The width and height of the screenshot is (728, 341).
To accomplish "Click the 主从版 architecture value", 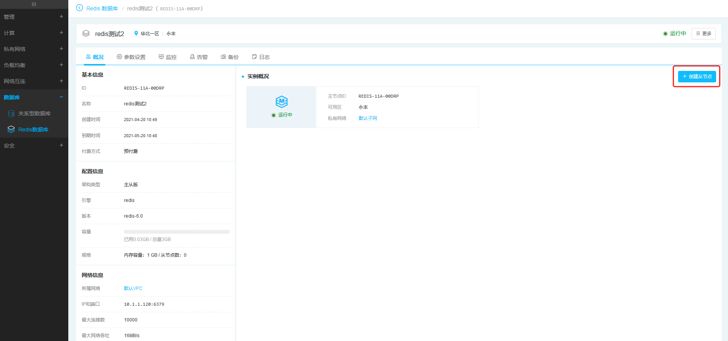I will click(131, 185).
